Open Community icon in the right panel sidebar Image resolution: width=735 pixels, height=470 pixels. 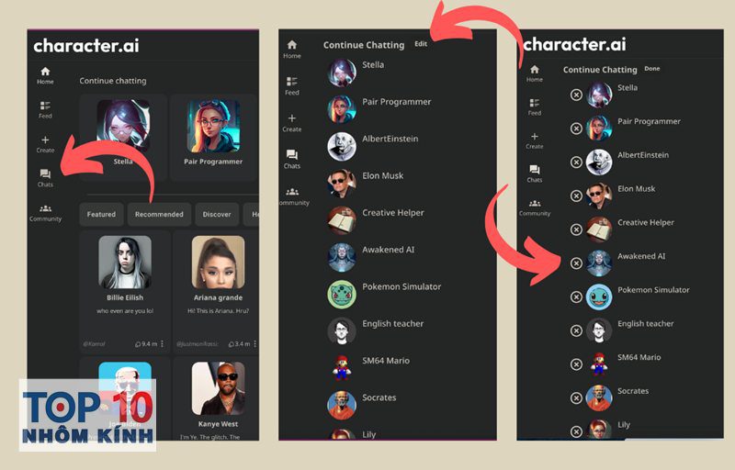pyautogui.click(x=534, y=205)
